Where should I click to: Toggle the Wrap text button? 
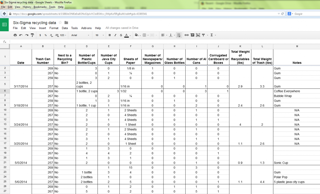point(178,35)
